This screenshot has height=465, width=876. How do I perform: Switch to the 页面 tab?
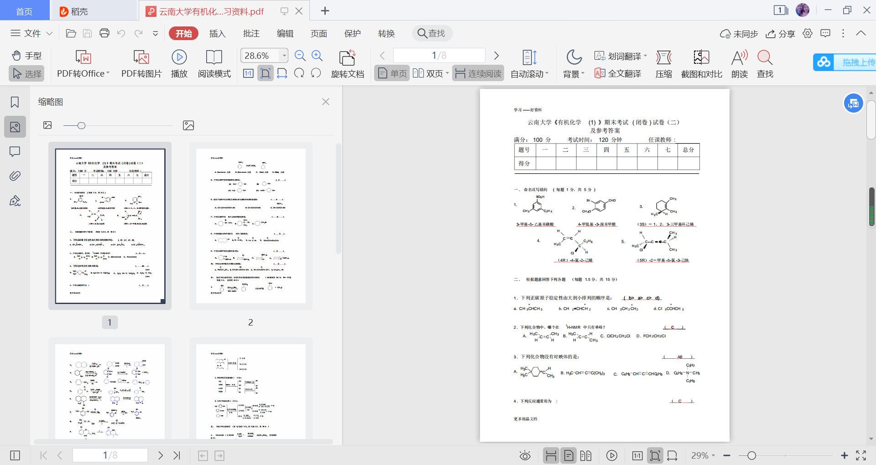pyautogui.click(x=318, y=33)
